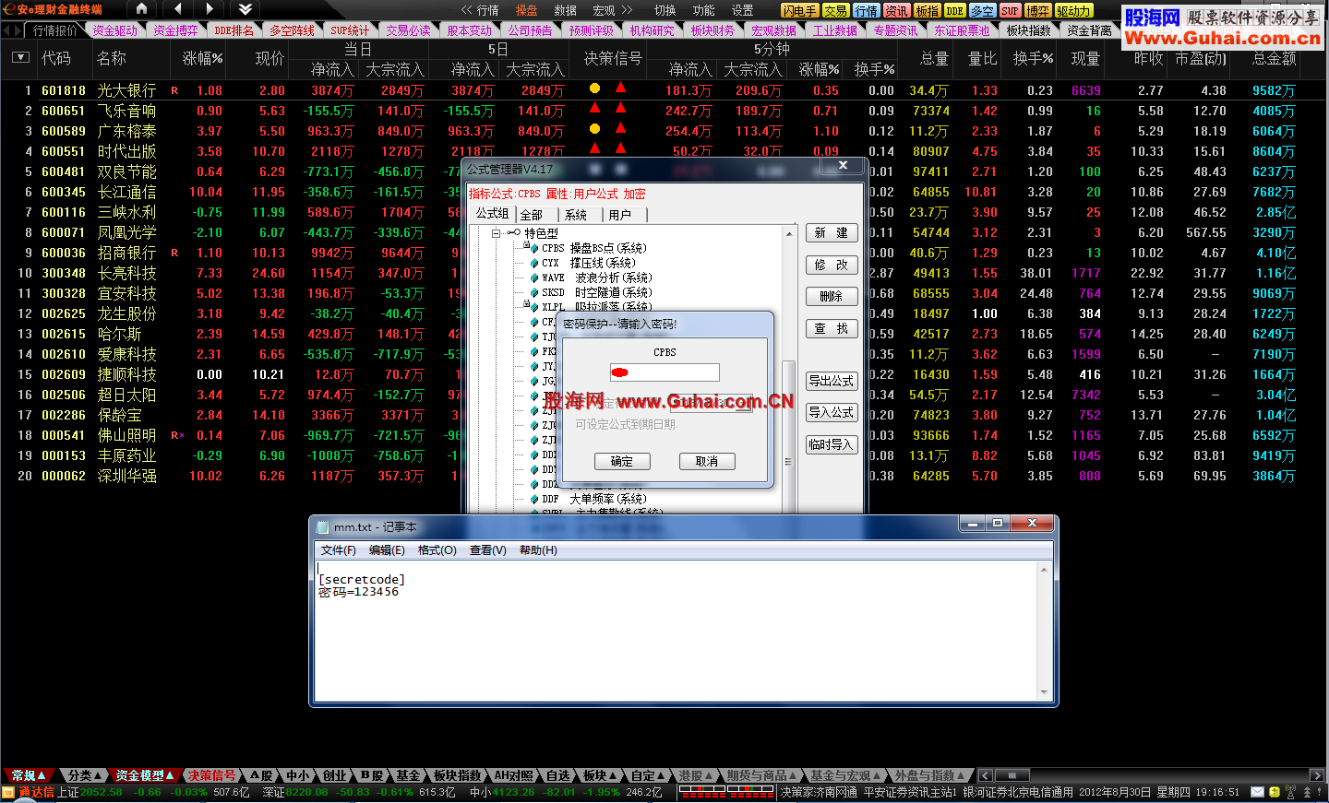Click the cyan 行情 toolbar button
Screen dimensions: 1329x803
866,11
